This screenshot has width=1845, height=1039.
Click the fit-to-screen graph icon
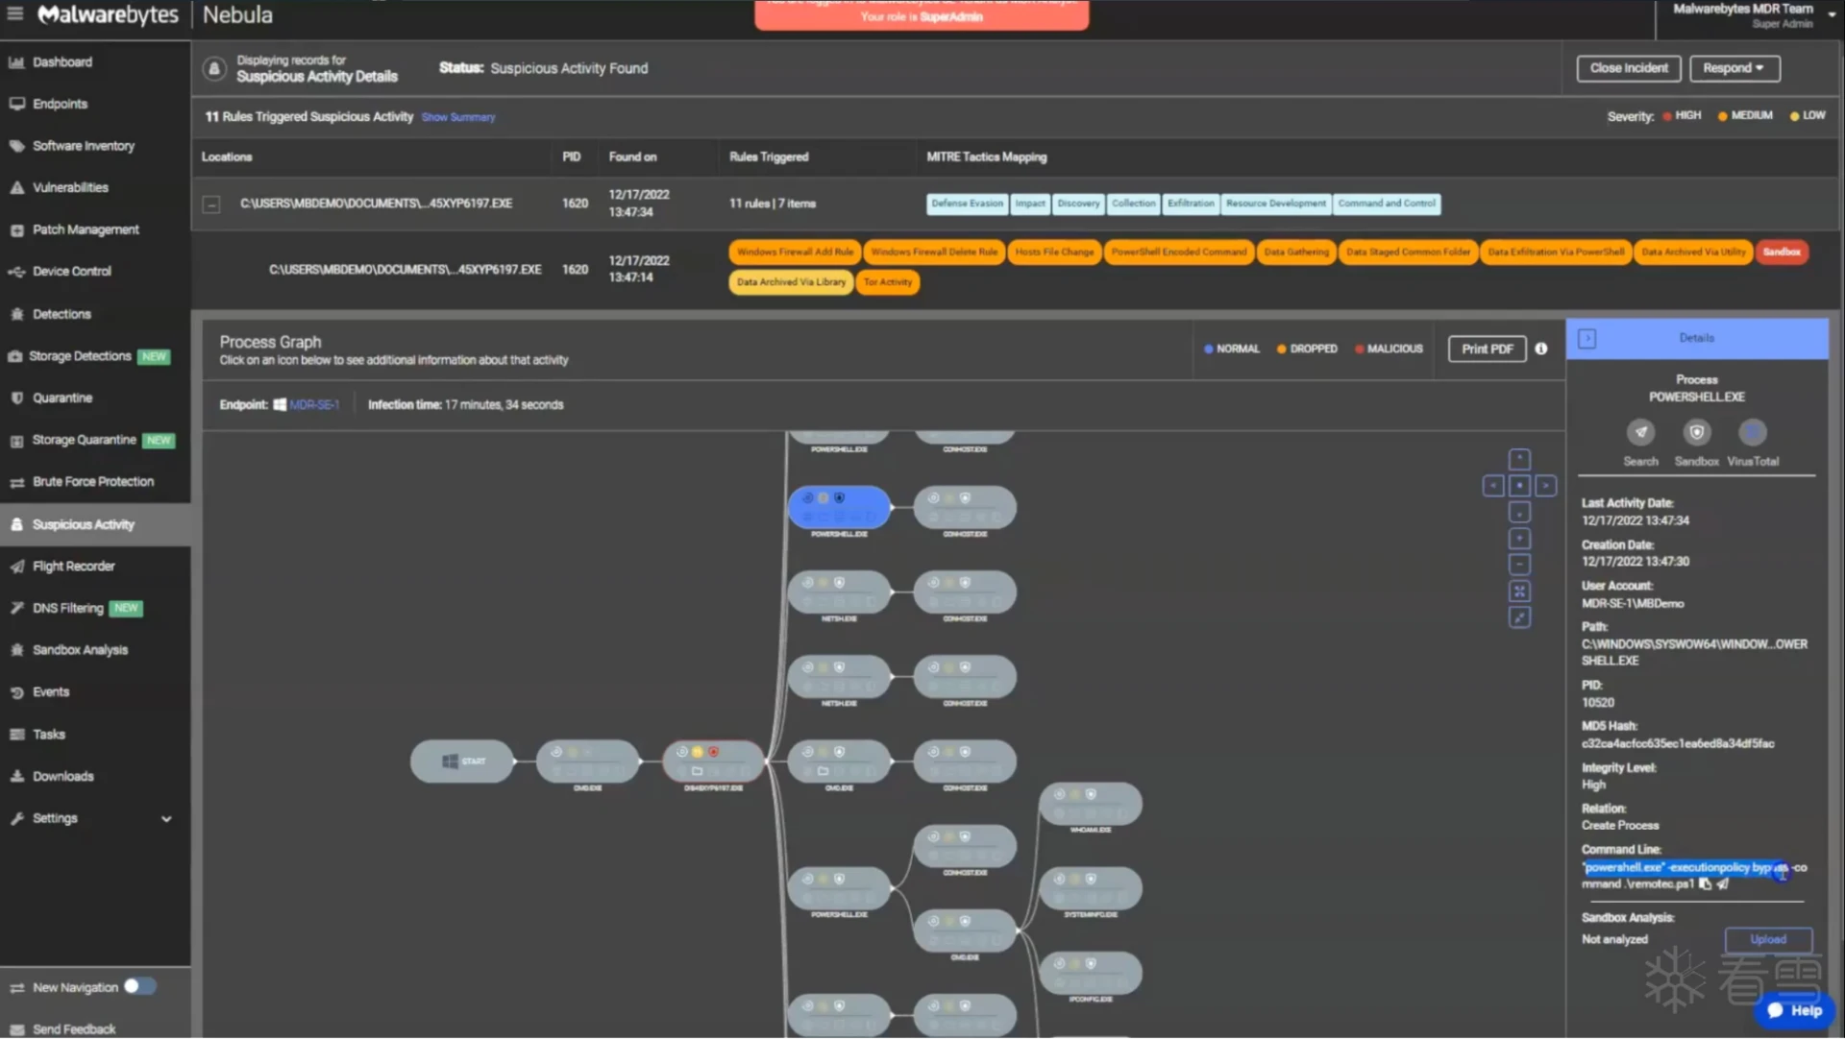click(x=1519, y=592)
